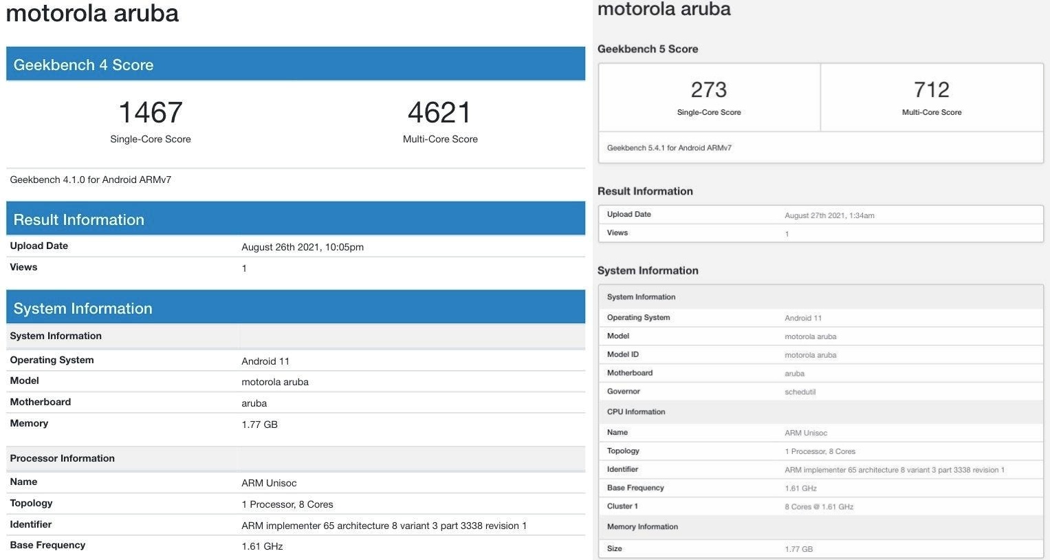
Task: Select the Cluster 1 row label
Action: [622, 506]
